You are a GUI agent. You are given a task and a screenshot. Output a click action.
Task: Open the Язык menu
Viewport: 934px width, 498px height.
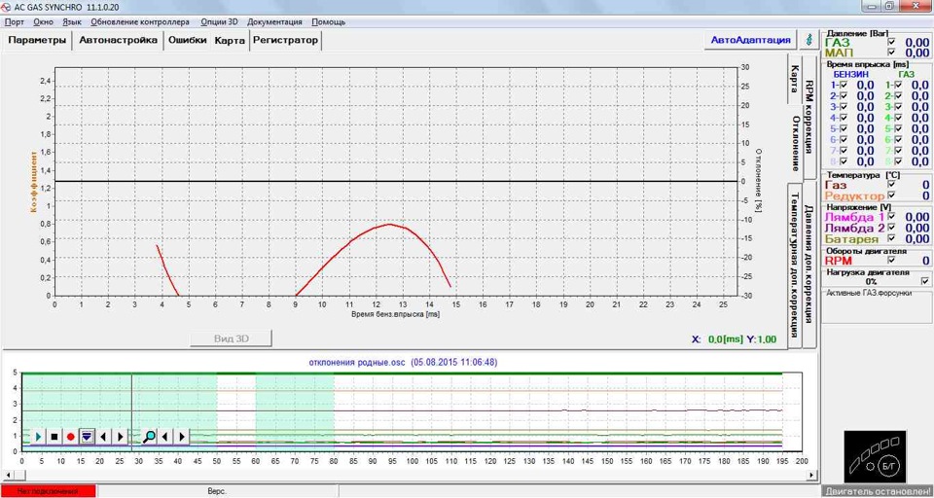(x=72, y=22)
